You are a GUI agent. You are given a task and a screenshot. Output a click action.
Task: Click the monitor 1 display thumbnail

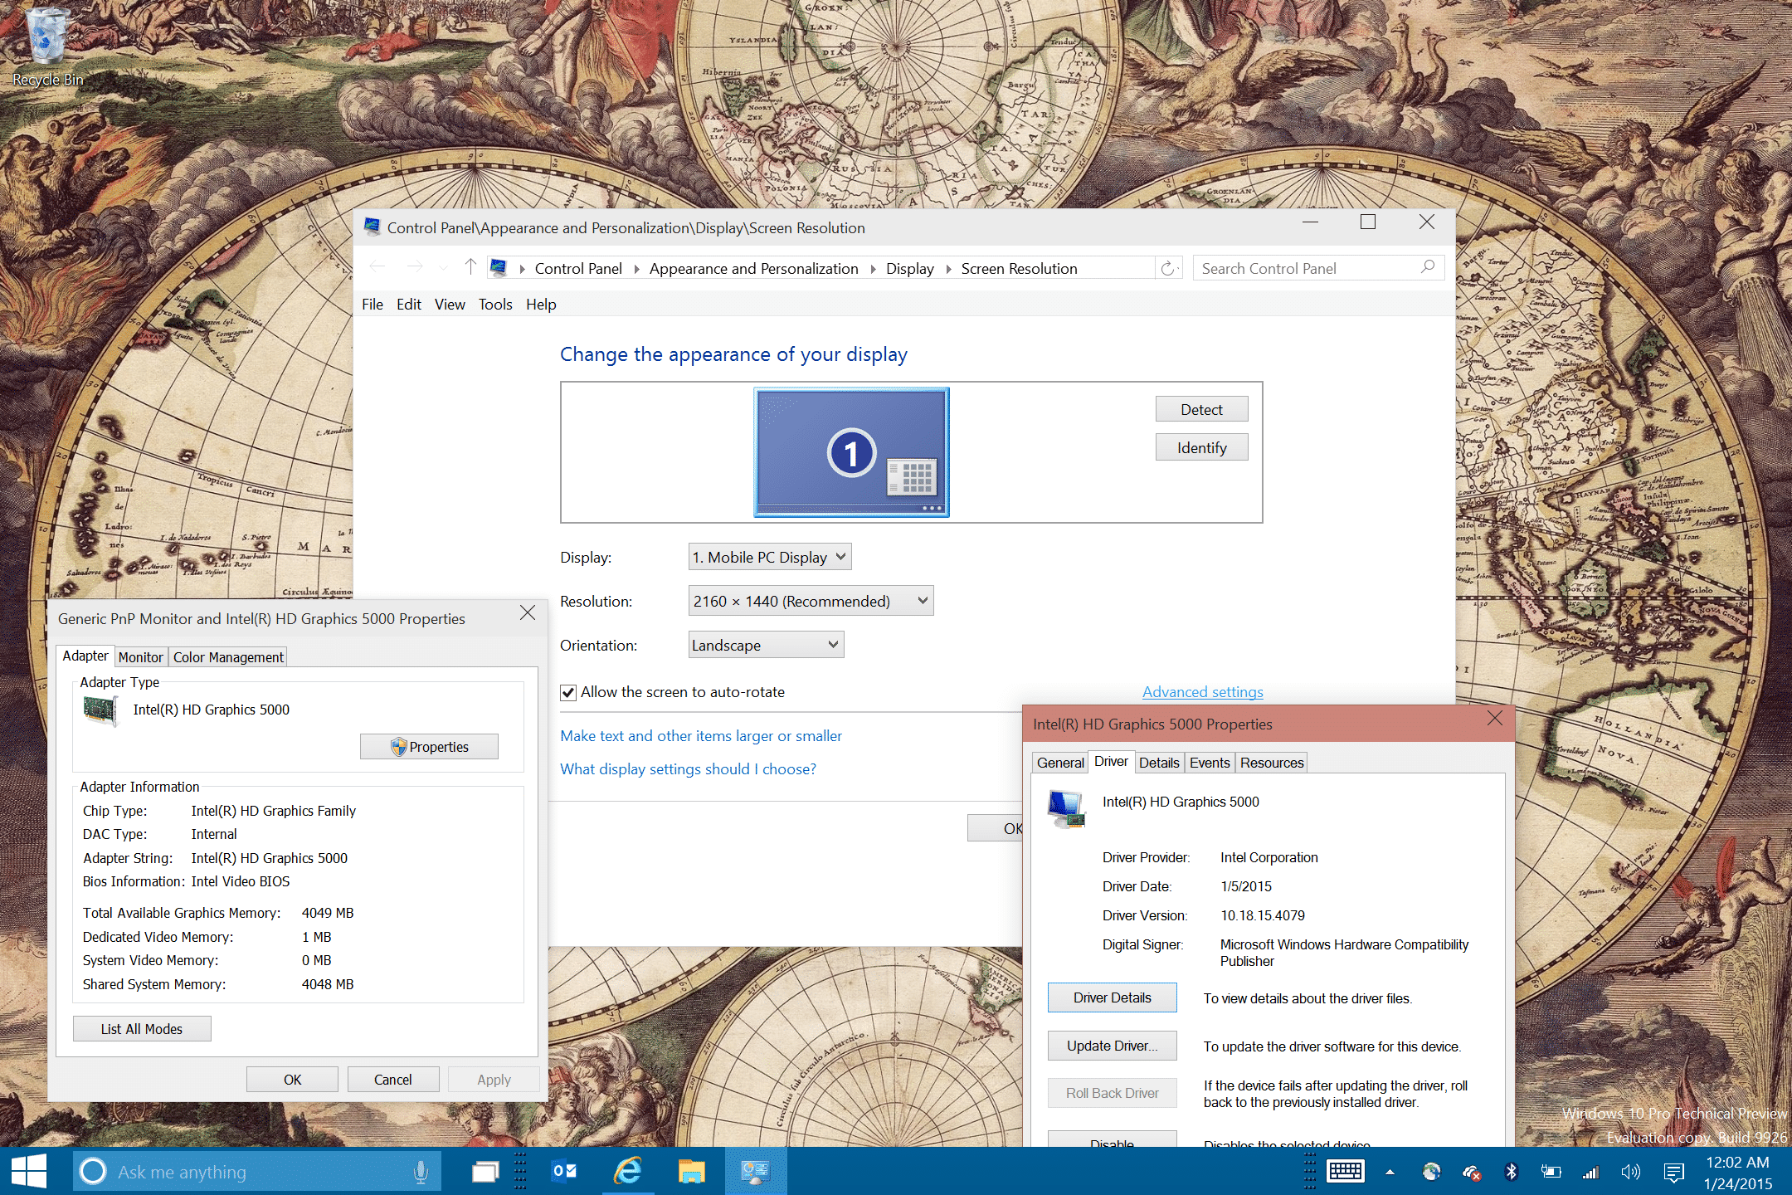coord(851,452)
